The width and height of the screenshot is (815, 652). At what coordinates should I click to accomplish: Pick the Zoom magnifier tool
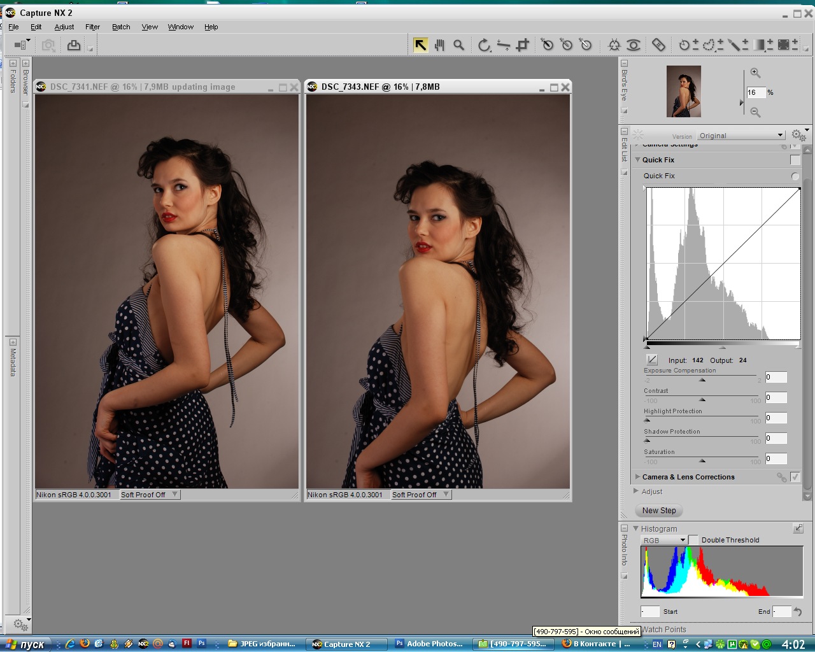click(458, 45)
